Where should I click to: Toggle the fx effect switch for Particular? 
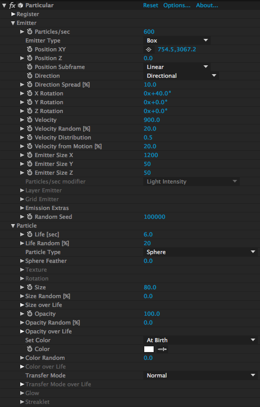pos(12,5)
